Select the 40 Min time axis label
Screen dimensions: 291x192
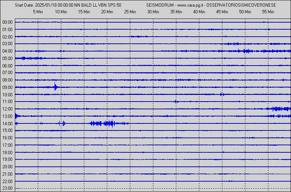[x=199, y=12]
